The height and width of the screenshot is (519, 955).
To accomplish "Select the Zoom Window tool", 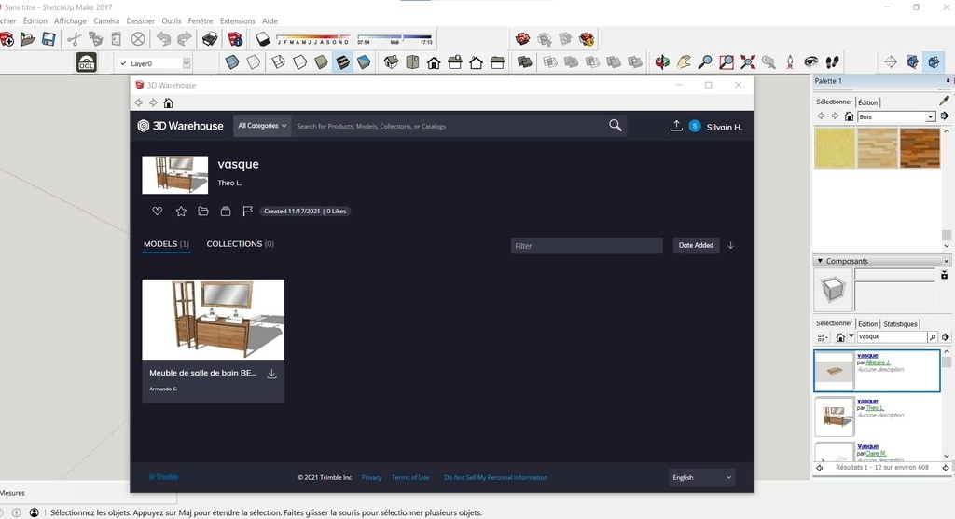I will [x=726, y=62].
